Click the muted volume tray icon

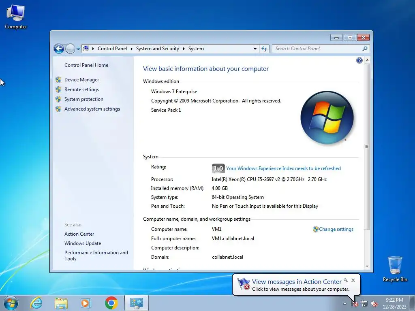pyautogui.click(x=374, y=303)
